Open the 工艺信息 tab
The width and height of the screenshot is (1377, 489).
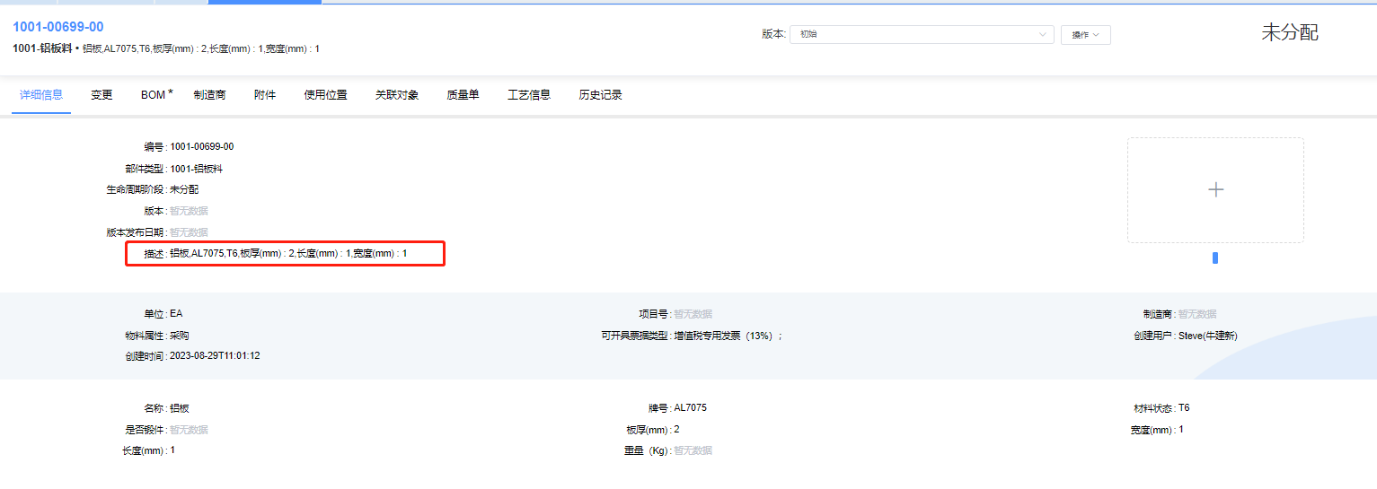(529, 95)
